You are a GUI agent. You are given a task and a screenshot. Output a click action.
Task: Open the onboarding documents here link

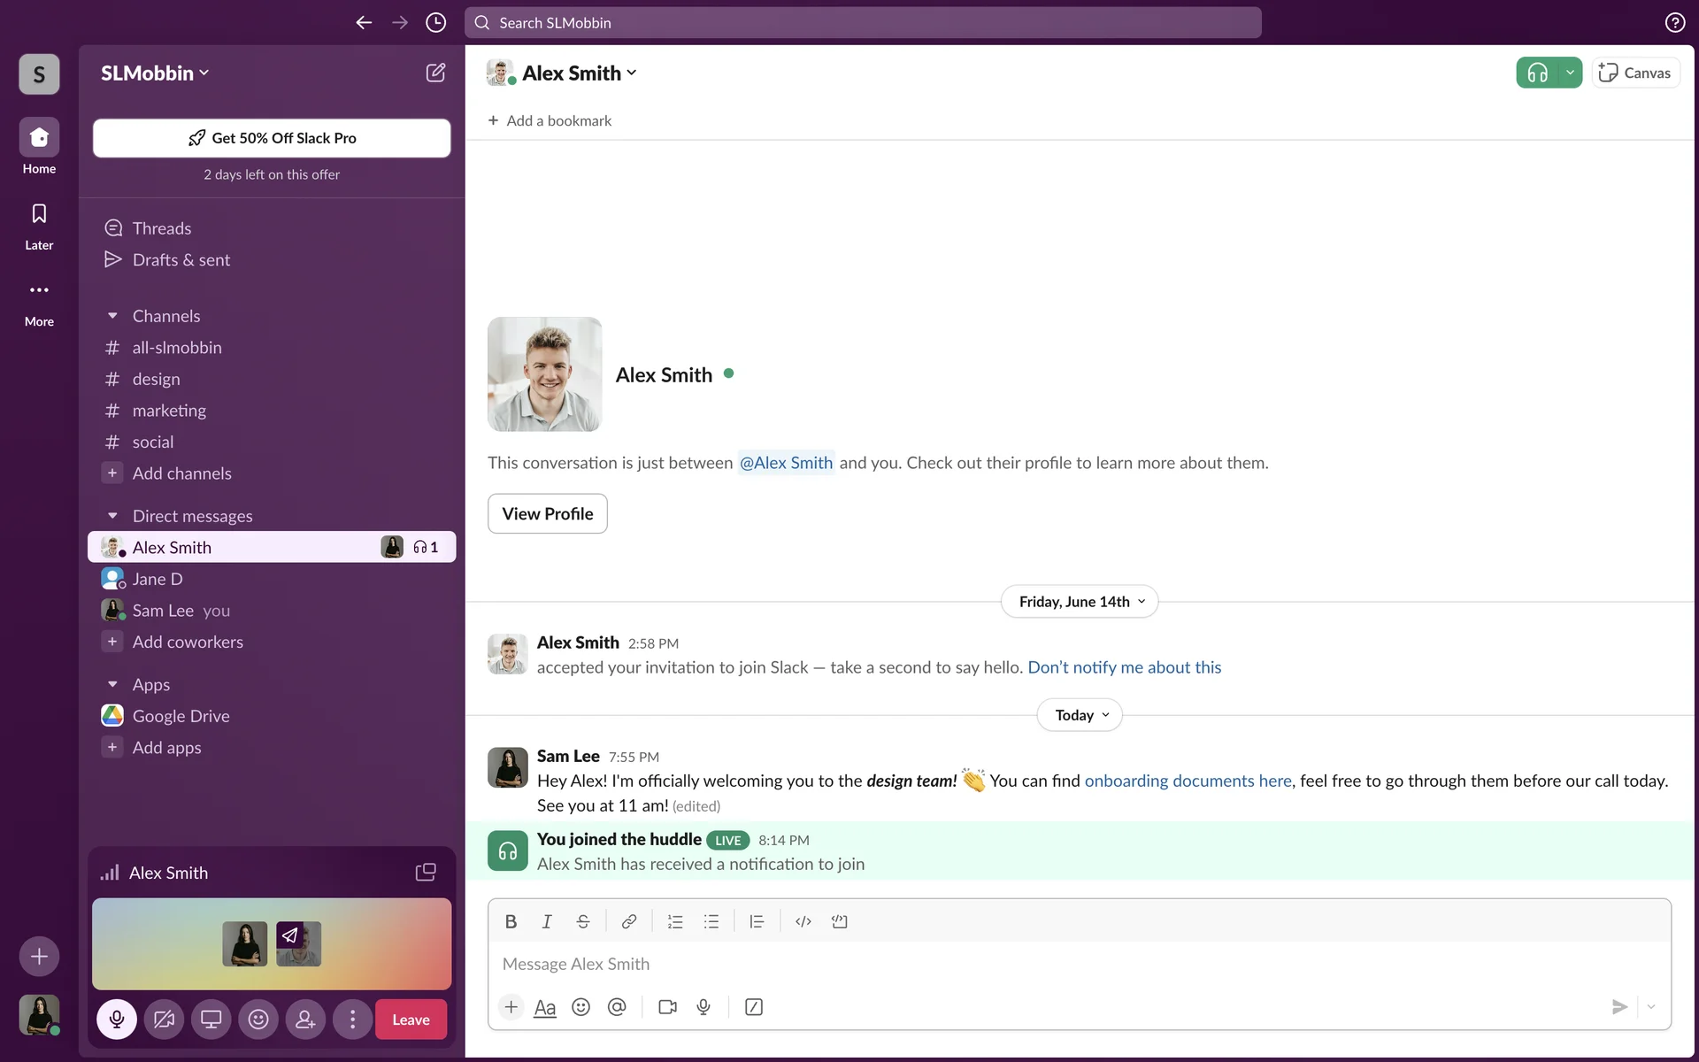[1188, 781]
